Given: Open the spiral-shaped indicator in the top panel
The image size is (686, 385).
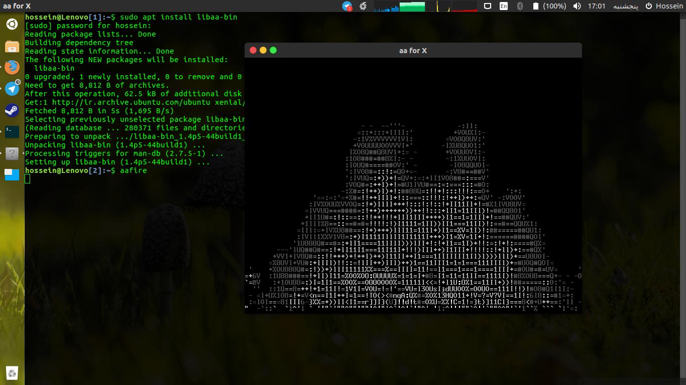Looking at the screenshot, I should tap(364, 6).
